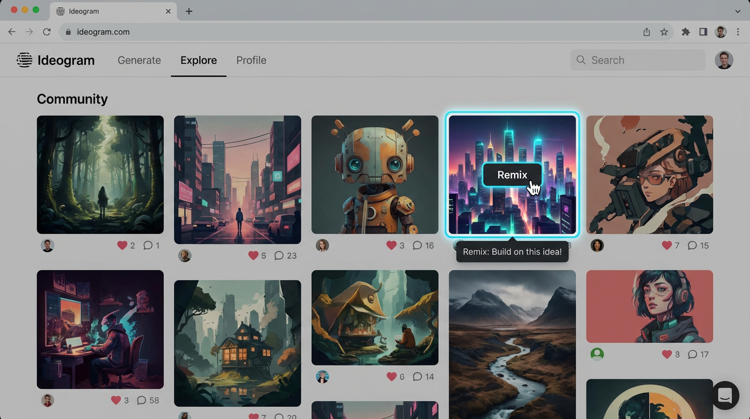Screen dimensions: 750x419
Task: Like the gamer image with 3 hearts
Action: (116, 400)
